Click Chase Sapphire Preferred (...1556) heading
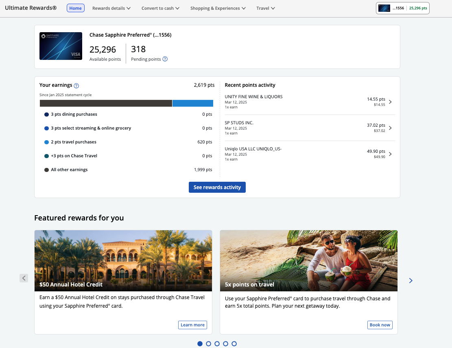The width and height of the screenshot is (452, 348). point(130,35)
